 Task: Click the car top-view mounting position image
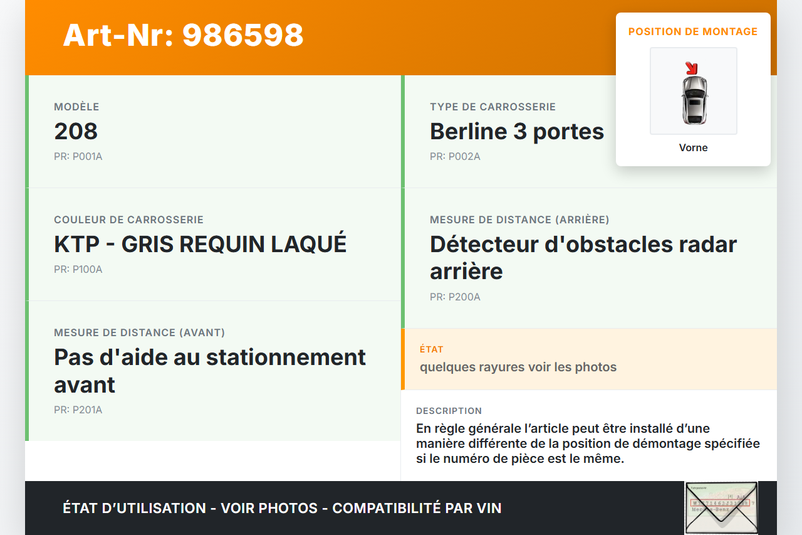click(694, 91)
